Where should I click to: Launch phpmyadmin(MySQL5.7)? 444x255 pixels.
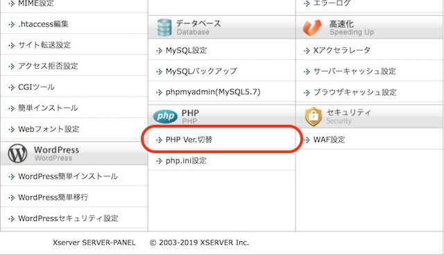[213, 92]
